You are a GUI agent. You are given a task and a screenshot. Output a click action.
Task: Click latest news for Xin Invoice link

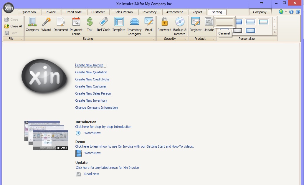coord(107,168)
